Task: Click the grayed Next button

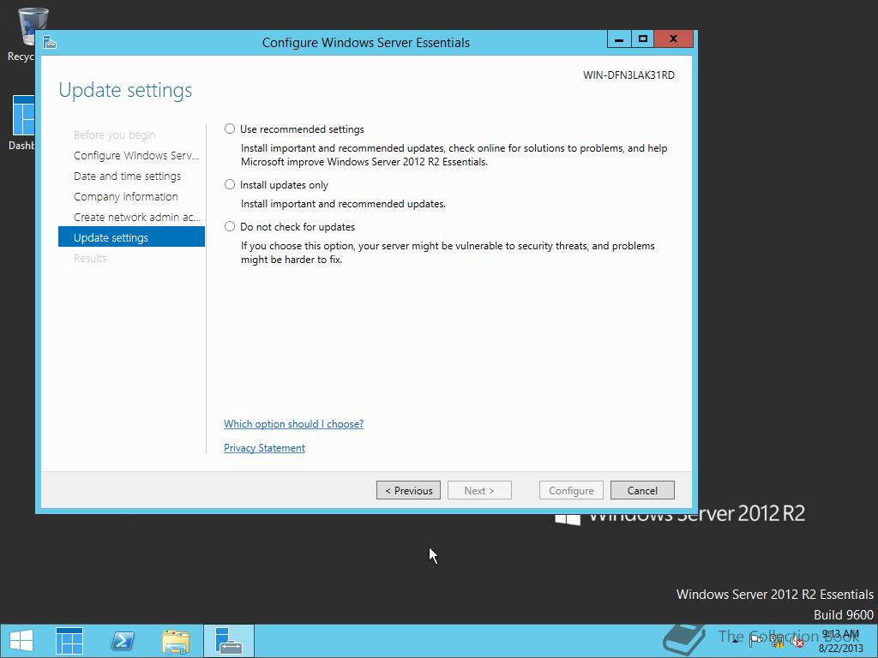Action: (479, 490)
